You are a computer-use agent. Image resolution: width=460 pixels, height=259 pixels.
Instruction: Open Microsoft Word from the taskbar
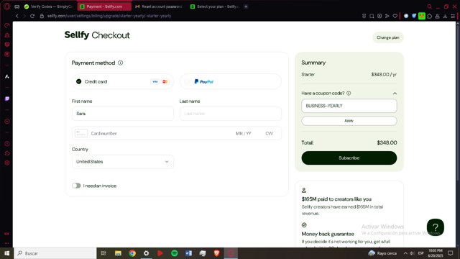pyautogui.click(x=188, y=253)
